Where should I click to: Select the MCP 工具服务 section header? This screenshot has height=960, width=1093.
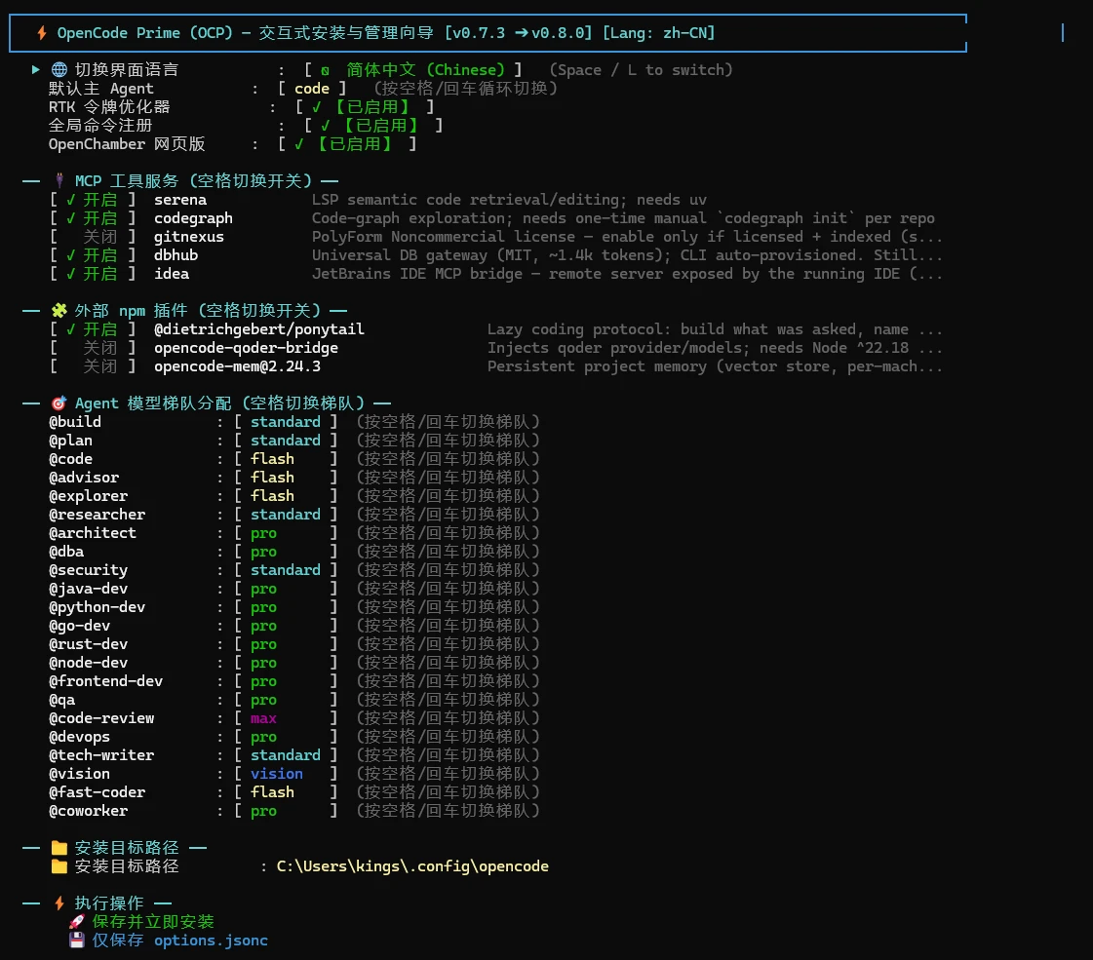click(180, 180)
